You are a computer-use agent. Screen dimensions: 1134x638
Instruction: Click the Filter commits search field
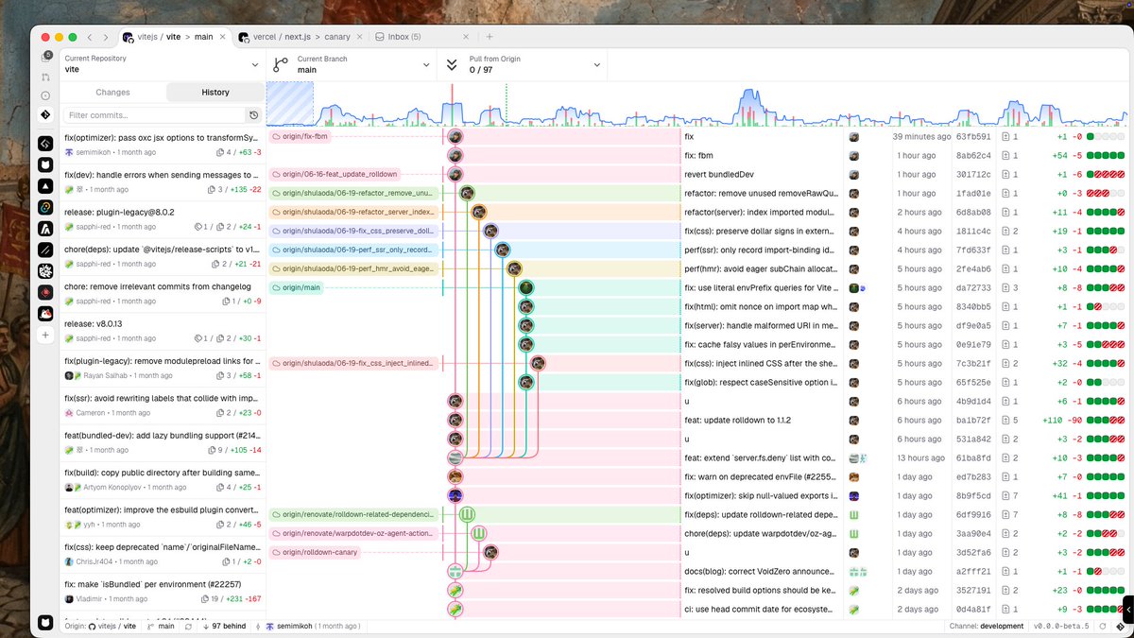(x=156, y=115)
